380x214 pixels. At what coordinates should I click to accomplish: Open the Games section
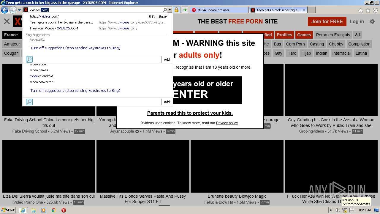[304, 35]
